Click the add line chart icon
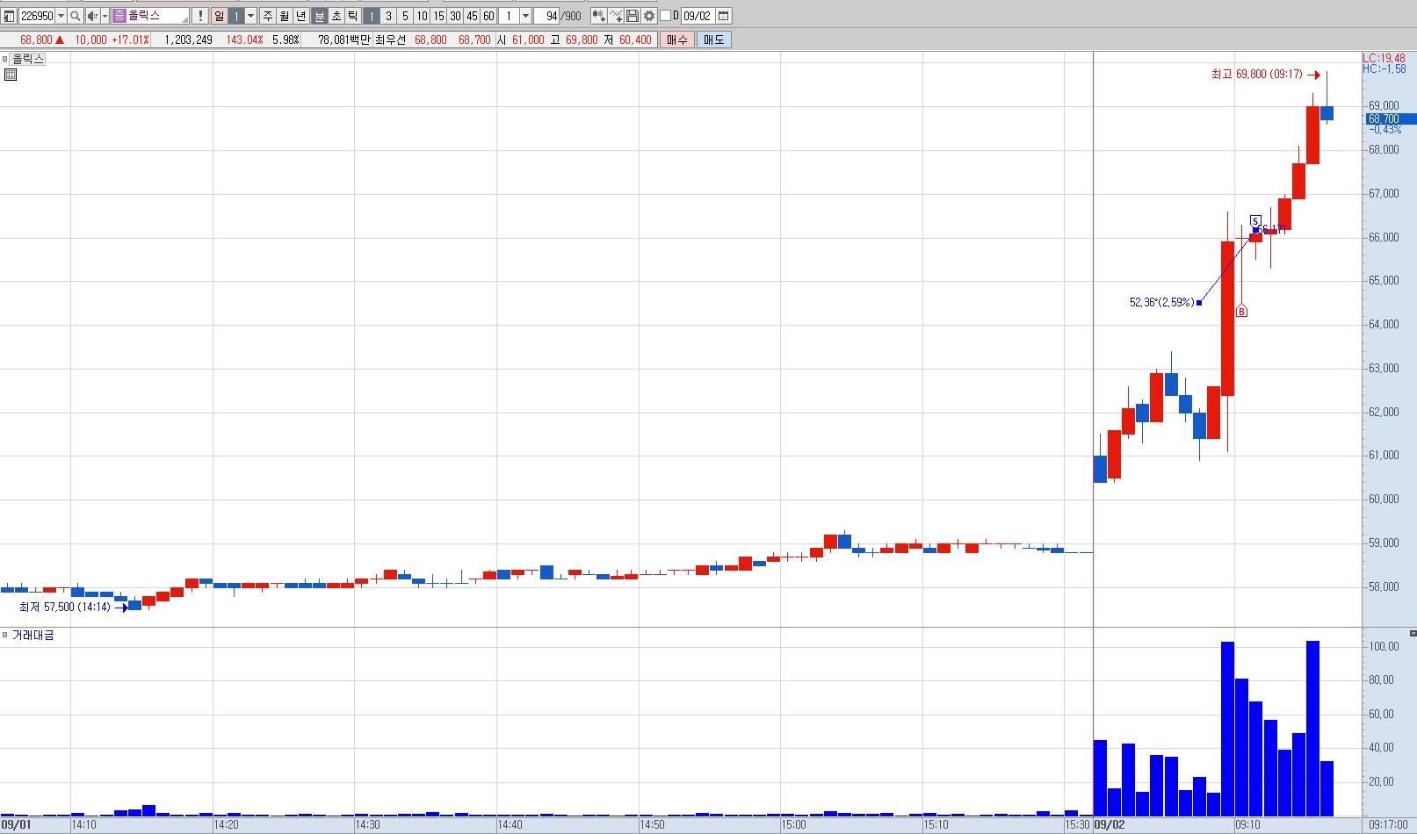The width and height of the screenshot is (1417, 834). tap(616, 16)
